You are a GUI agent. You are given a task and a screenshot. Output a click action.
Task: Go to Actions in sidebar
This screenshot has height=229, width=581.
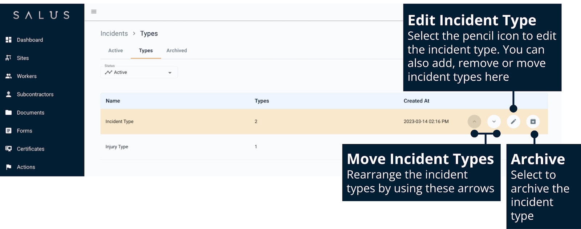pyautogui.click(x=26, y=167)
